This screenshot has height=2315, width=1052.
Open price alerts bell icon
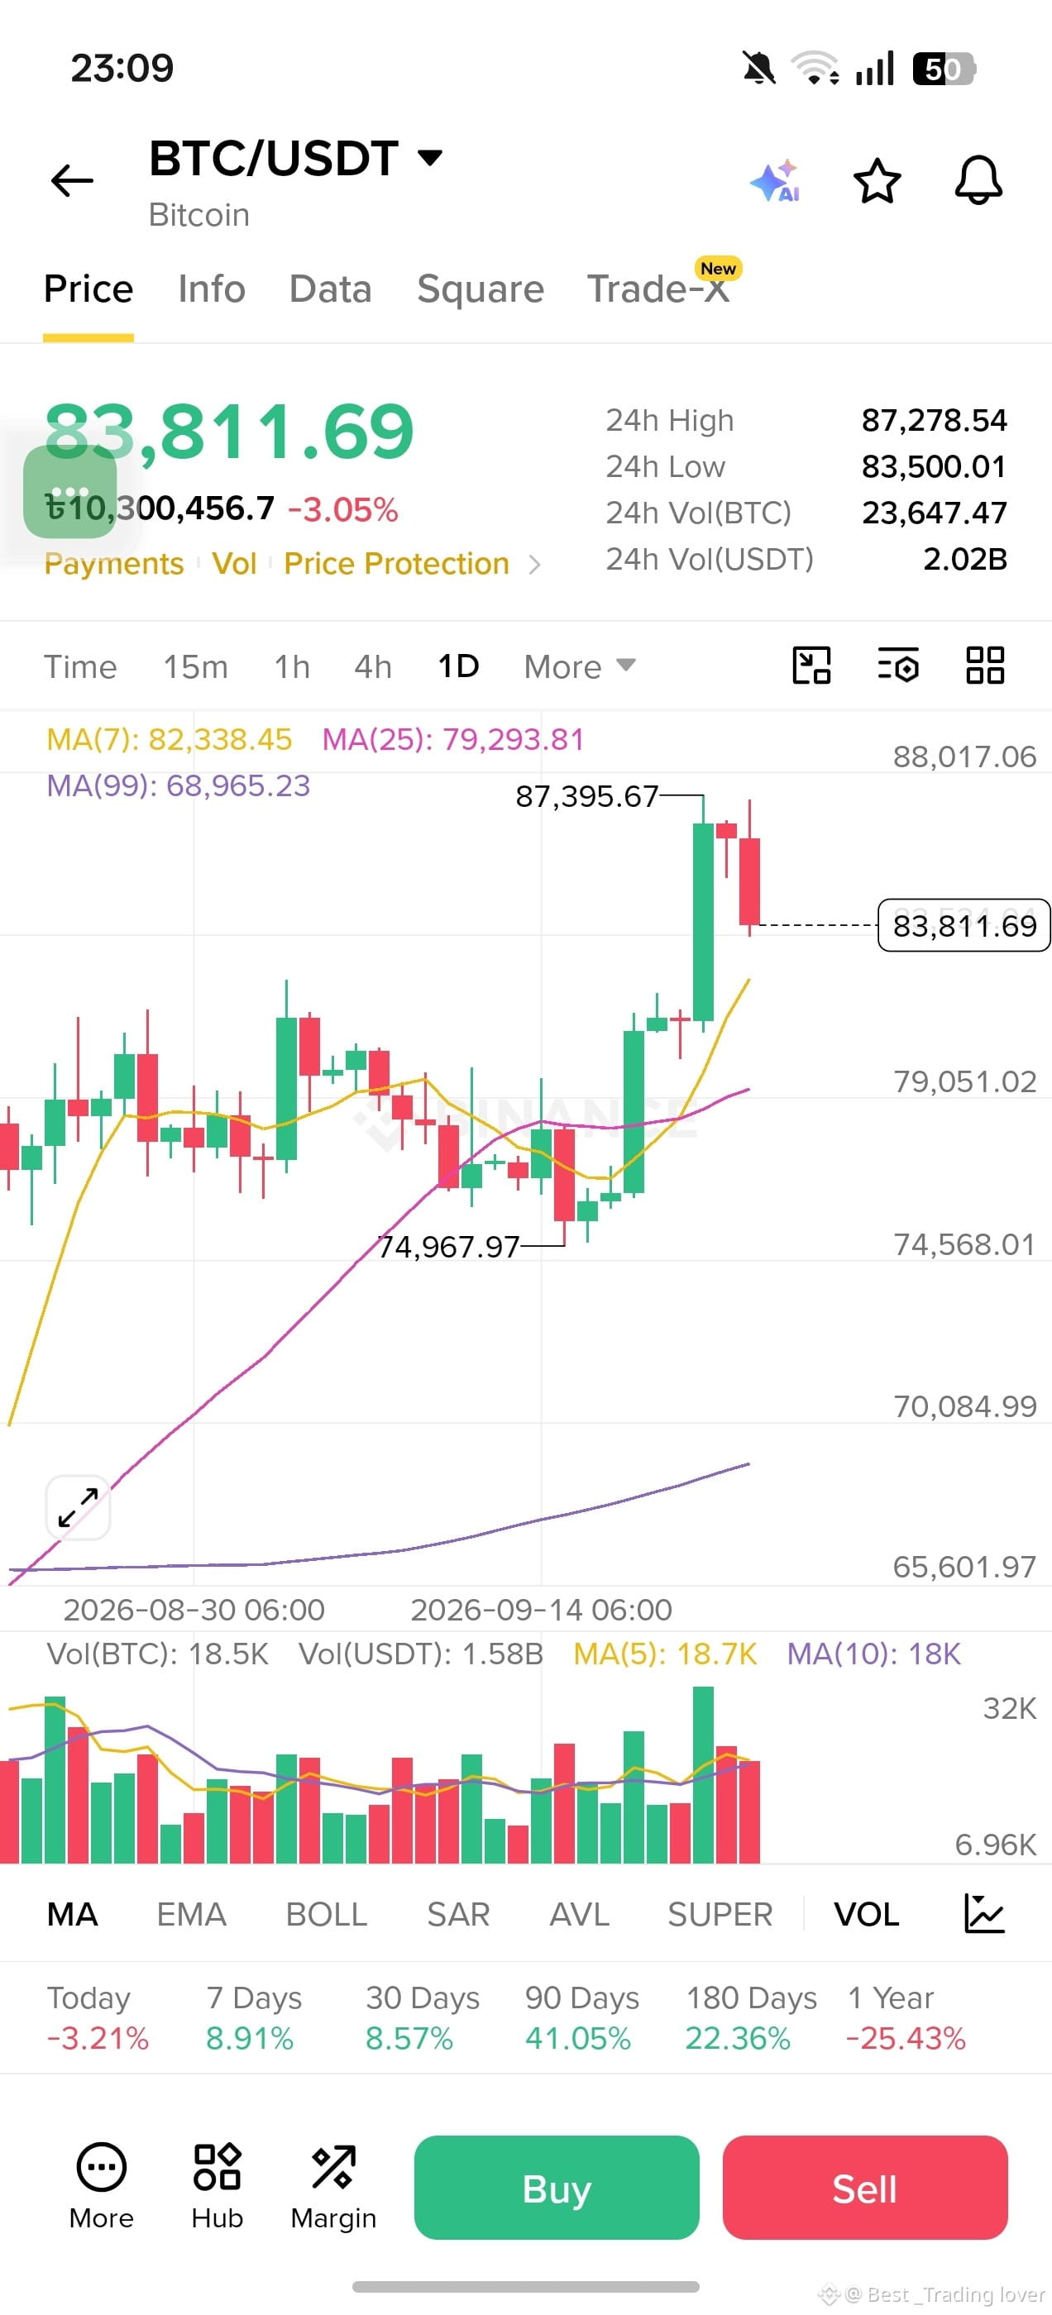click(978, 180)
